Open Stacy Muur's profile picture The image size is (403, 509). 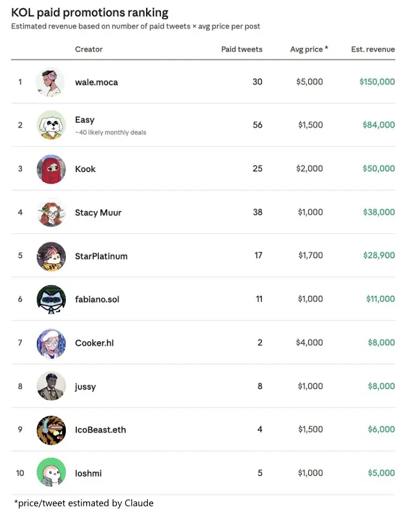[51, 212]
